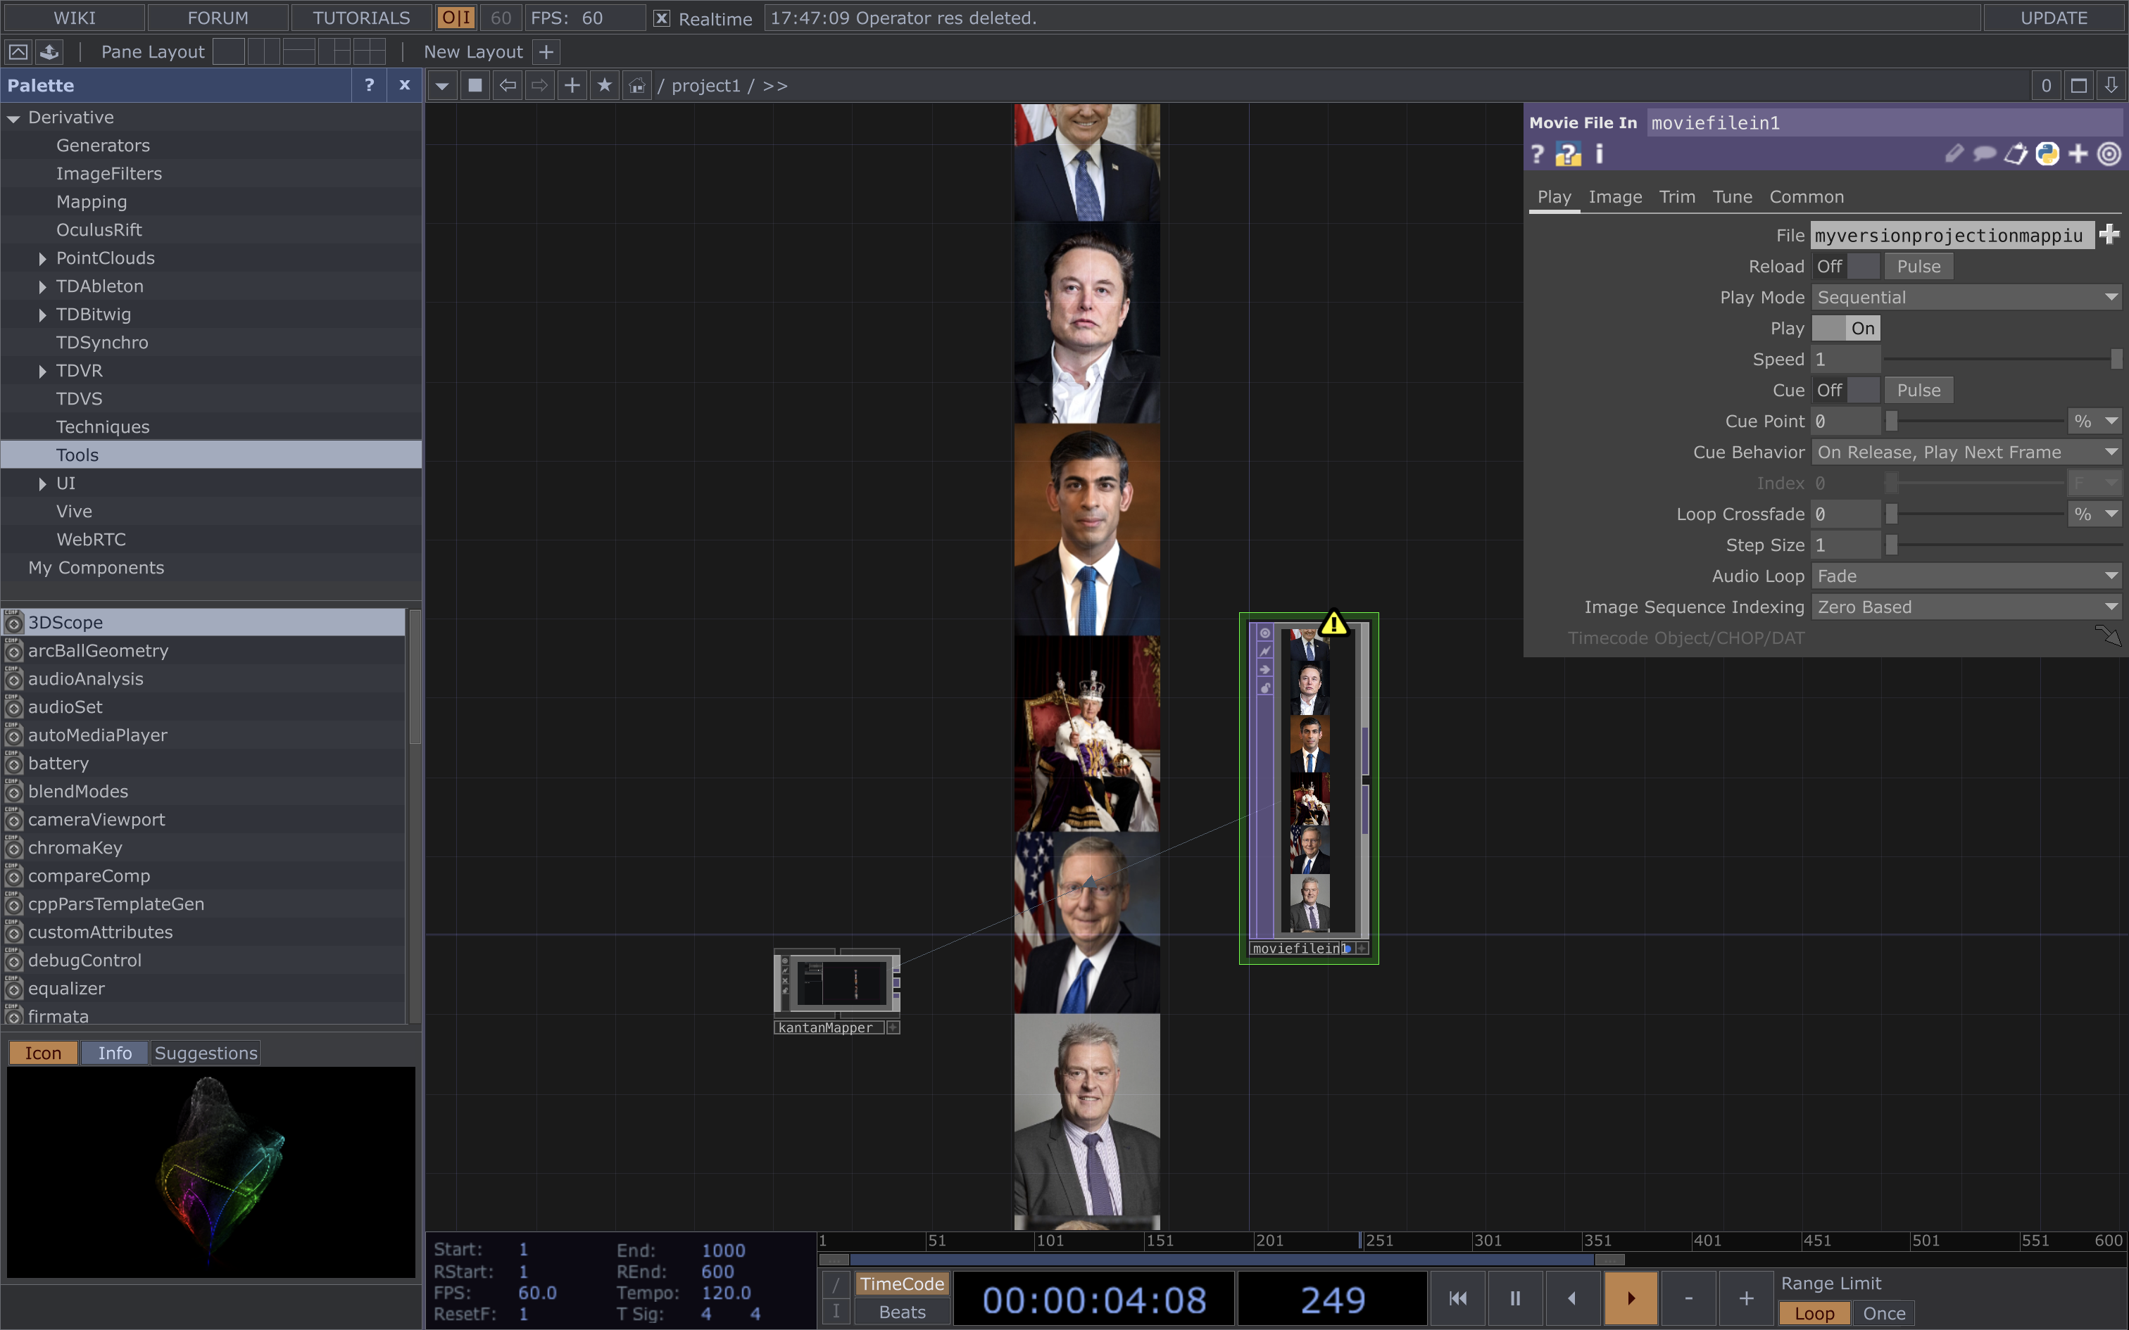Click the operator info 'i' icon
Image resolution: width=2129 pixels, height=1330 pixels.
point(1600,155)
